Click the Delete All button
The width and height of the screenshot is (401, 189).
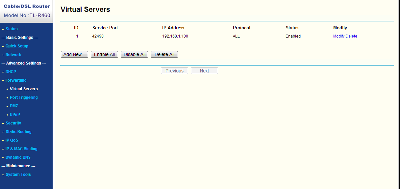pyautogui.click(x=164, y=54)
